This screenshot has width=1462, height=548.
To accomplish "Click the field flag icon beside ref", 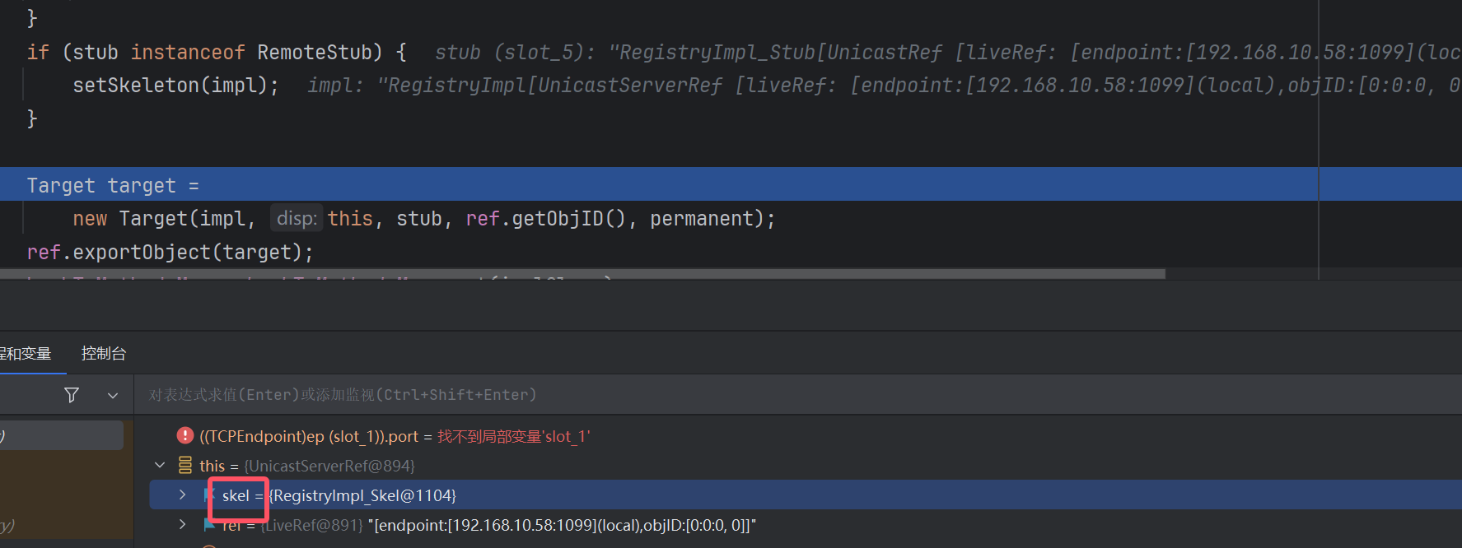I will coord(209,525).
